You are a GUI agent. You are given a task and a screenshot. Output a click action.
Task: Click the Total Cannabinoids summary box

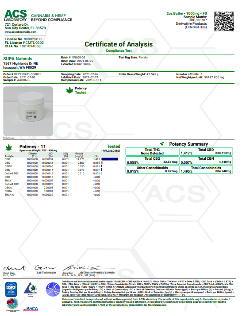(x=206, y=170)
